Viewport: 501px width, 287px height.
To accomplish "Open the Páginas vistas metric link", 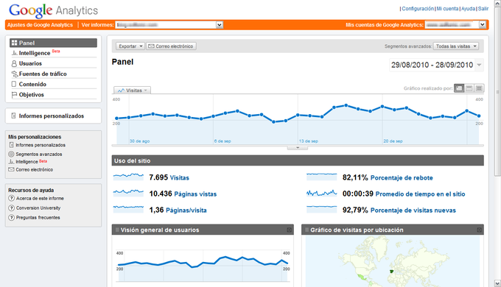I will pos(195,194).
